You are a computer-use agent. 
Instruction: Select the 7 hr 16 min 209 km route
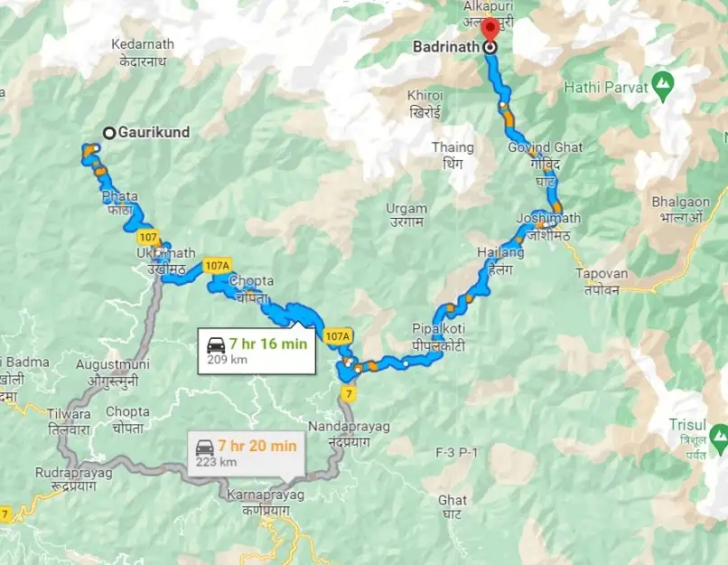(x=257, y=351)
